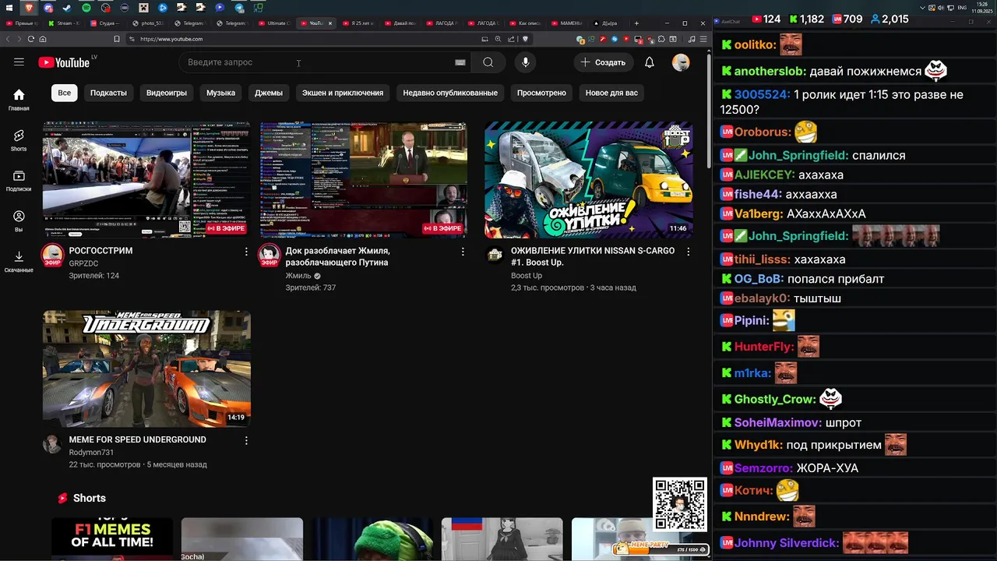Open MEME FOR SPEED UNDERGROUND title
The width and height of the screenshot is (997, 561).
pos(137,439)
